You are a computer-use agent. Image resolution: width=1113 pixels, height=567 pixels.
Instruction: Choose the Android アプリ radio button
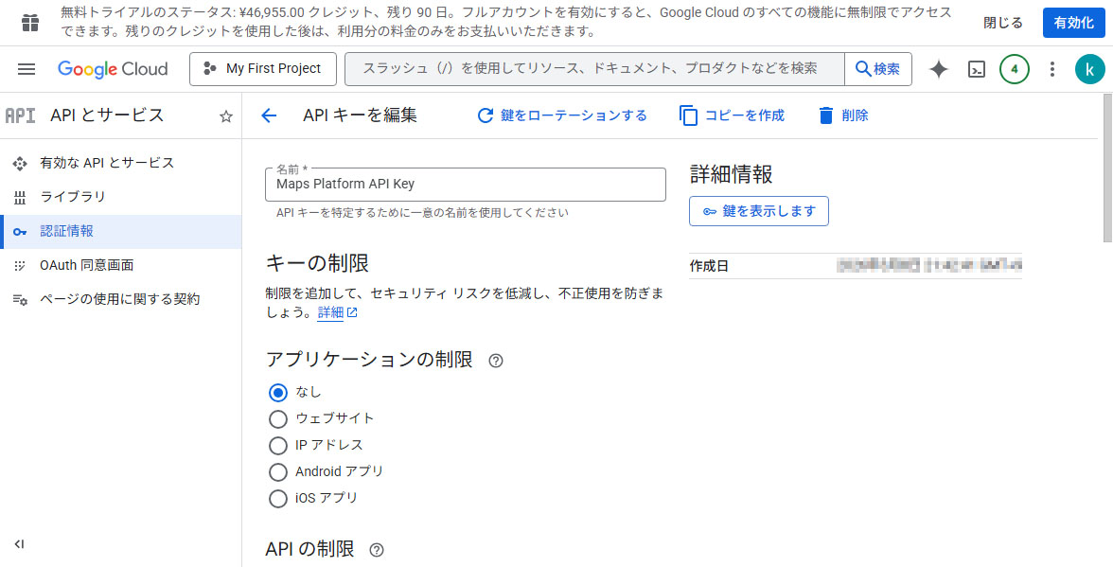pos(278,471)
